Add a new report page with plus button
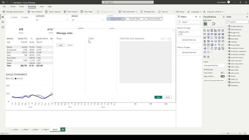 click(x=63, y=129)
